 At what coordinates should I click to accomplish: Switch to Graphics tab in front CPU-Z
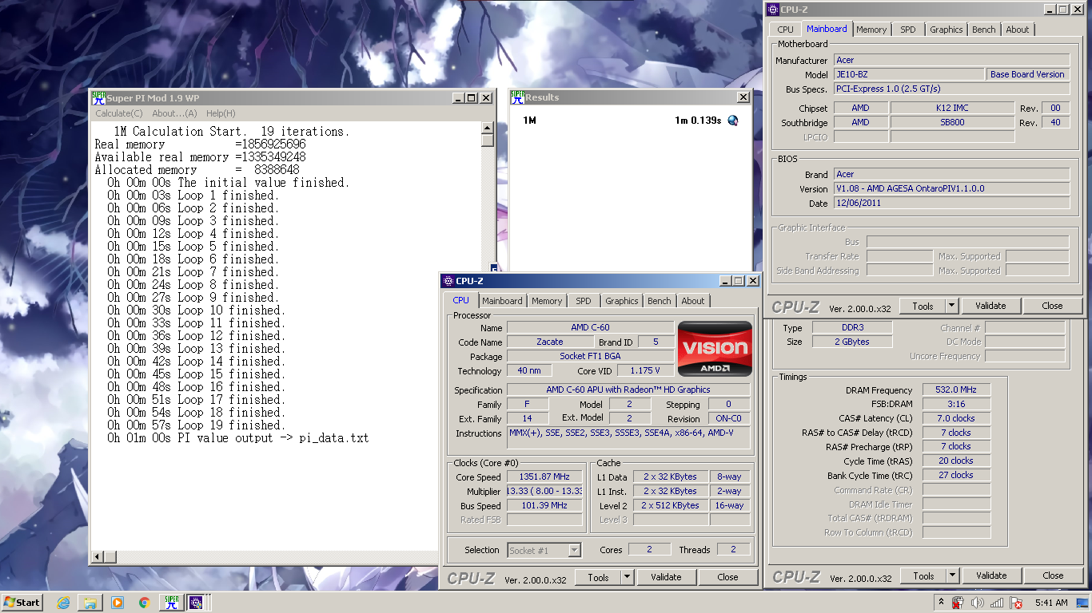pyautogui.click(x=622, y=301)
